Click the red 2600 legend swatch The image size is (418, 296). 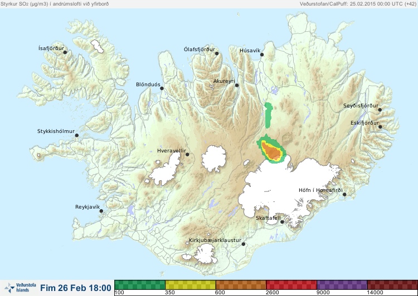tap(291, 284)
